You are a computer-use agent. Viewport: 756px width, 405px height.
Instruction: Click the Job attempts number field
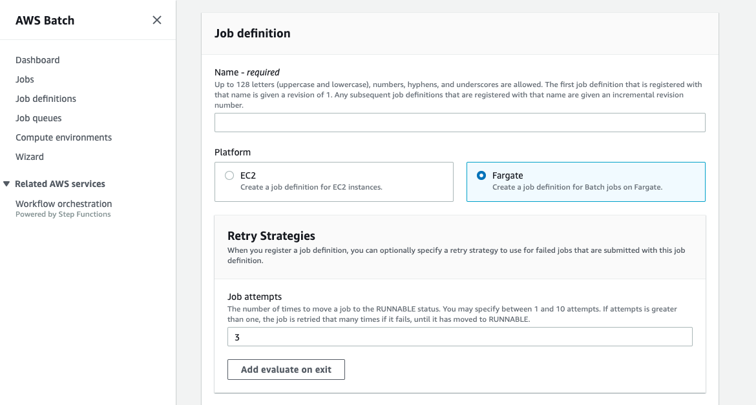[x=459, y=337]
